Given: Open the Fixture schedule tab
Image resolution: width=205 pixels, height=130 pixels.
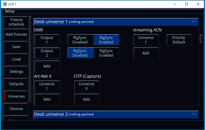Looking at the screenshot, I should click(x=16, y=22).
